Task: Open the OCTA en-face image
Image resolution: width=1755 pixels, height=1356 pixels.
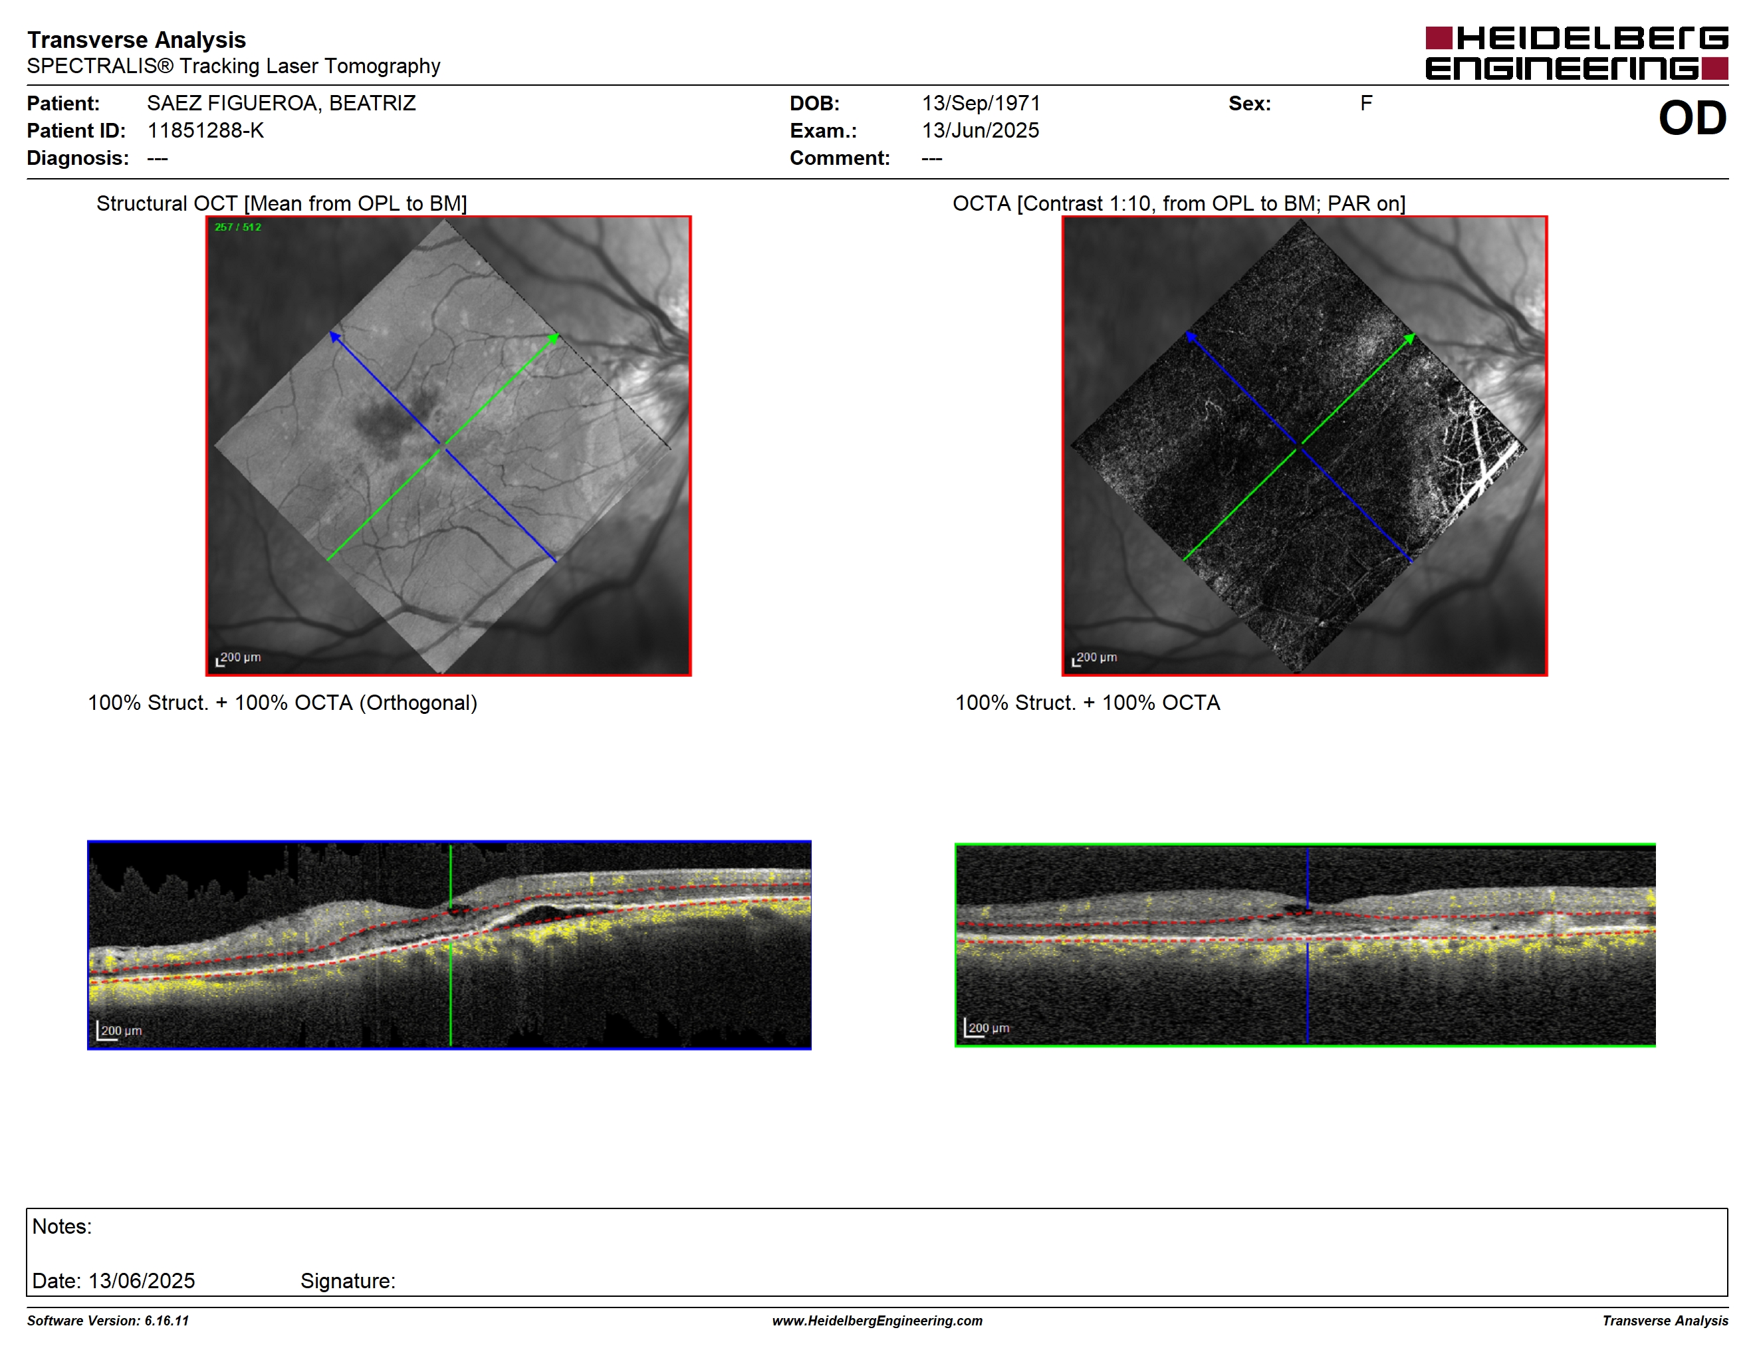Action: point(1304,446)
